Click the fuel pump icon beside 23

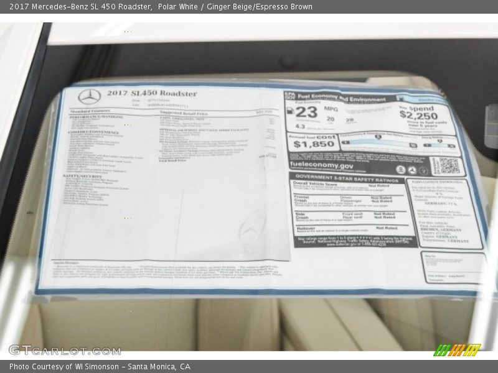(290, 111)
